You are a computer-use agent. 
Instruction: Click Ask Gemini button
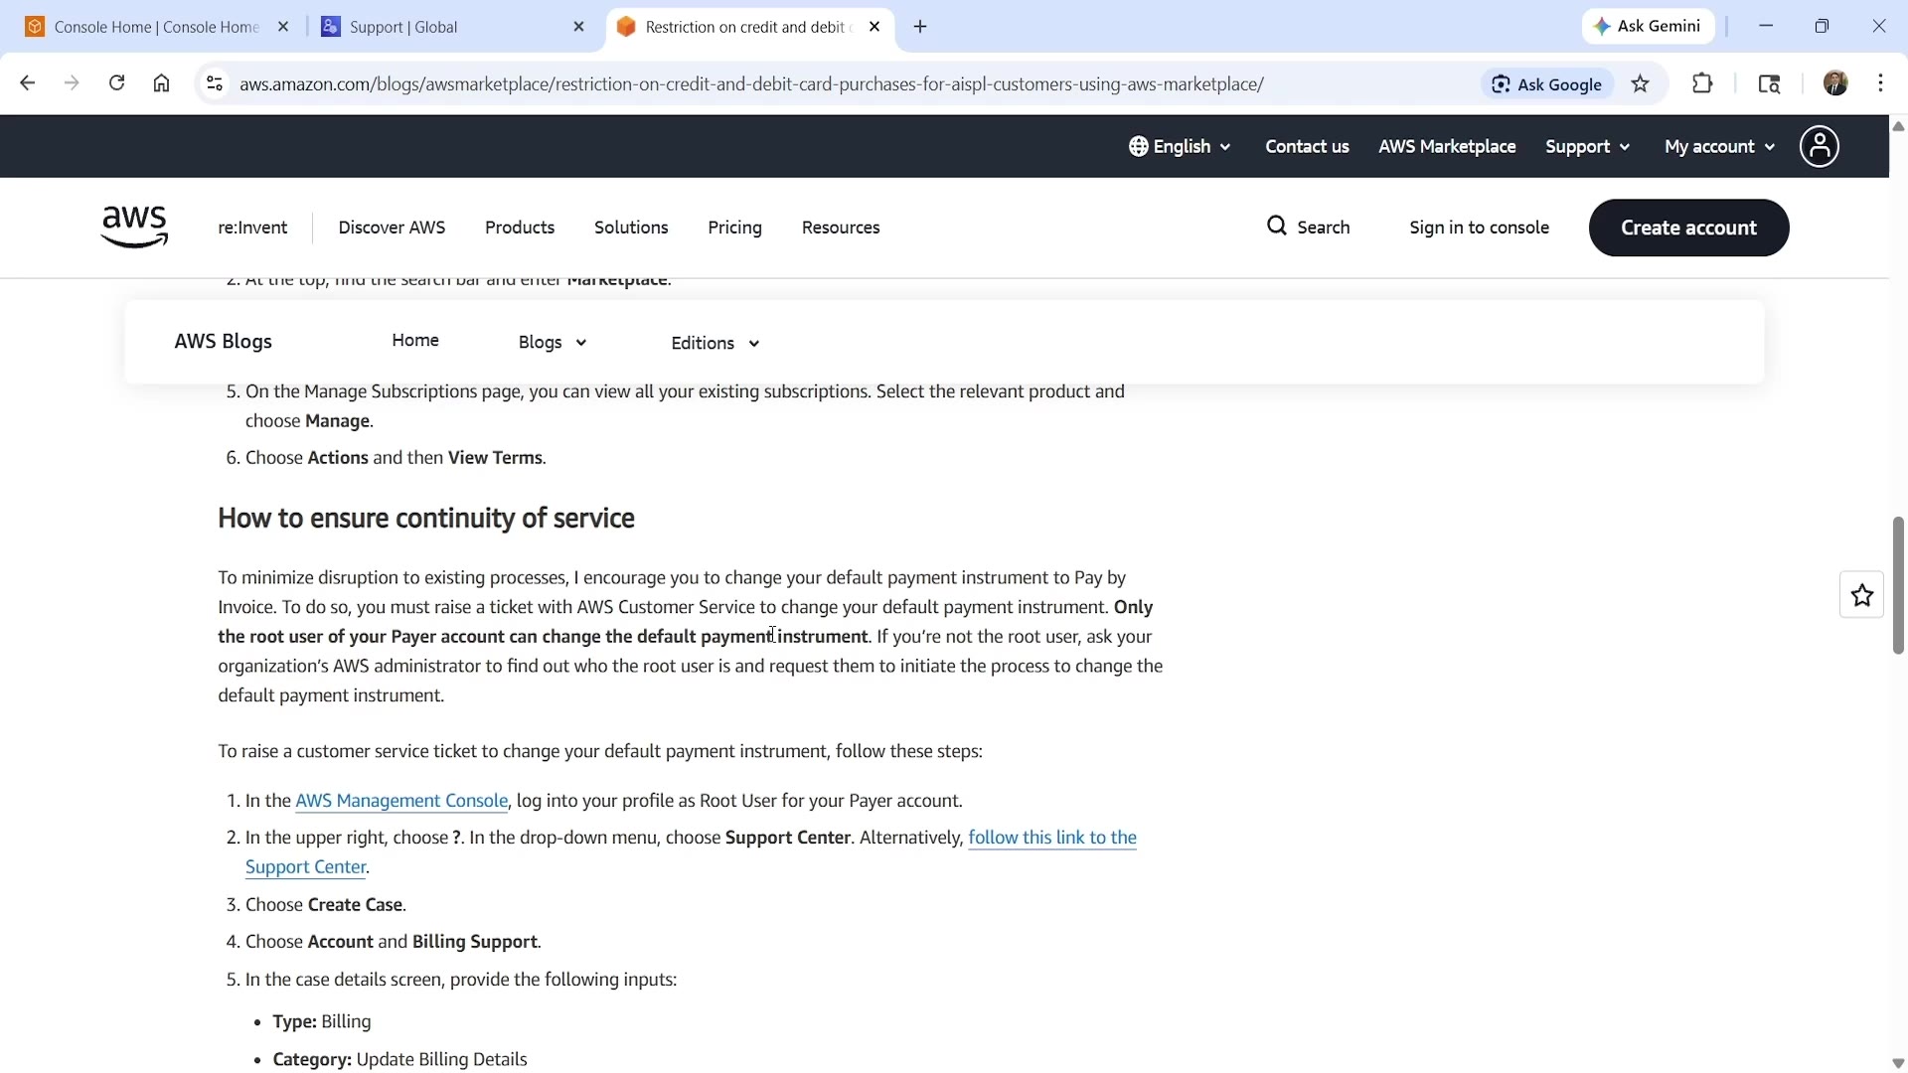click(x=1648, y=27)
